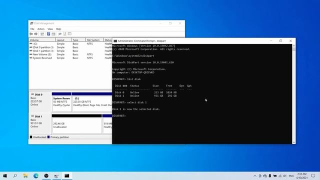Open the Windows Start button
The image size is (320, 180).
point(5,175)
